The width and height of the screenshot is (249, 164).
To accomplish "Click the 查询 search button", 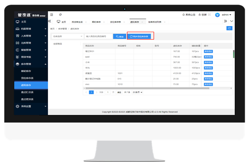I will (120, 36).
